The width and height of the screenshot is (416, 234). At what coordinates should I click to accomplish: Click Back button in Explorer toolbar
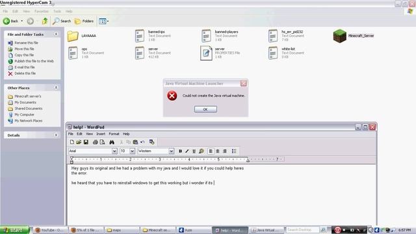pyautogui.click(x=10, y=21)
